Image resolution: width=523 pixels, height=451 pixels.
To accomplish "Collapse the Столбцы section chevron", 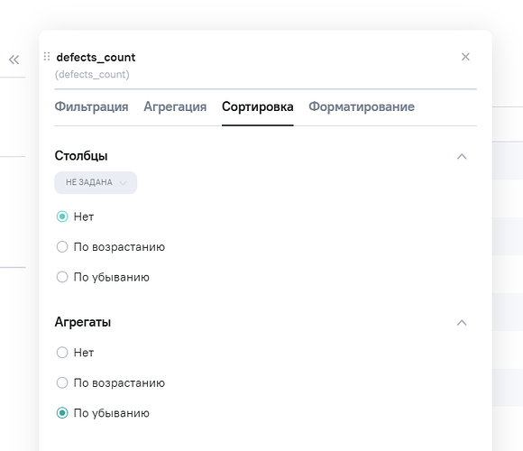I will [x=462, y=156].
